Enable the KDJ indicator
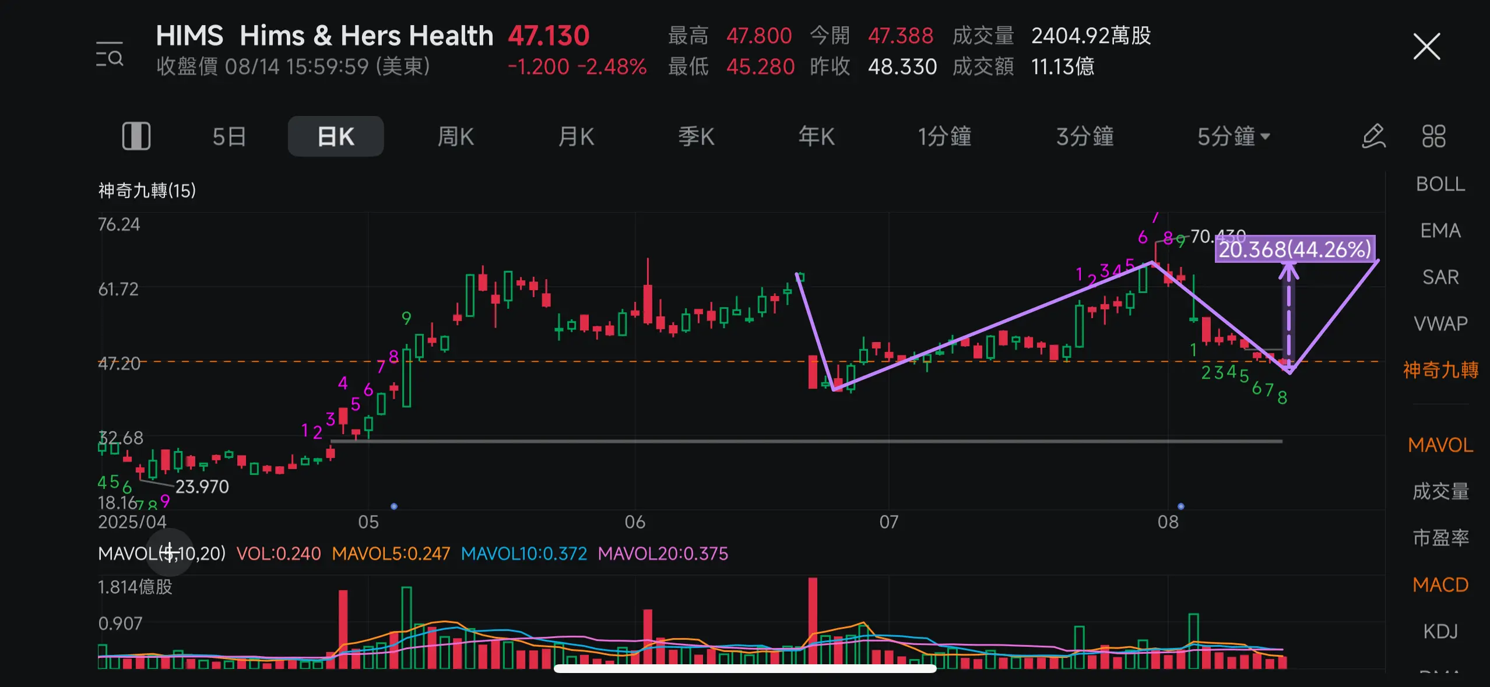This screenshot has width=1490, height=687. pos(1440,631)
